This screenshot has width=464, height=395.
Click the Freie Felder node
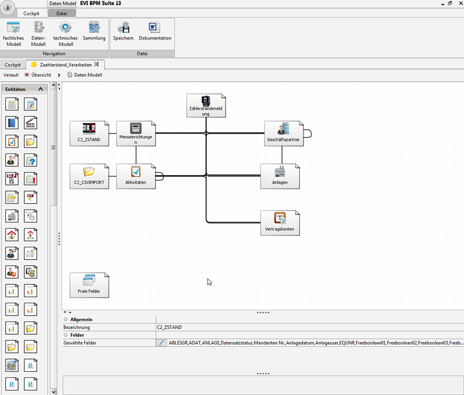pos(89,285)
